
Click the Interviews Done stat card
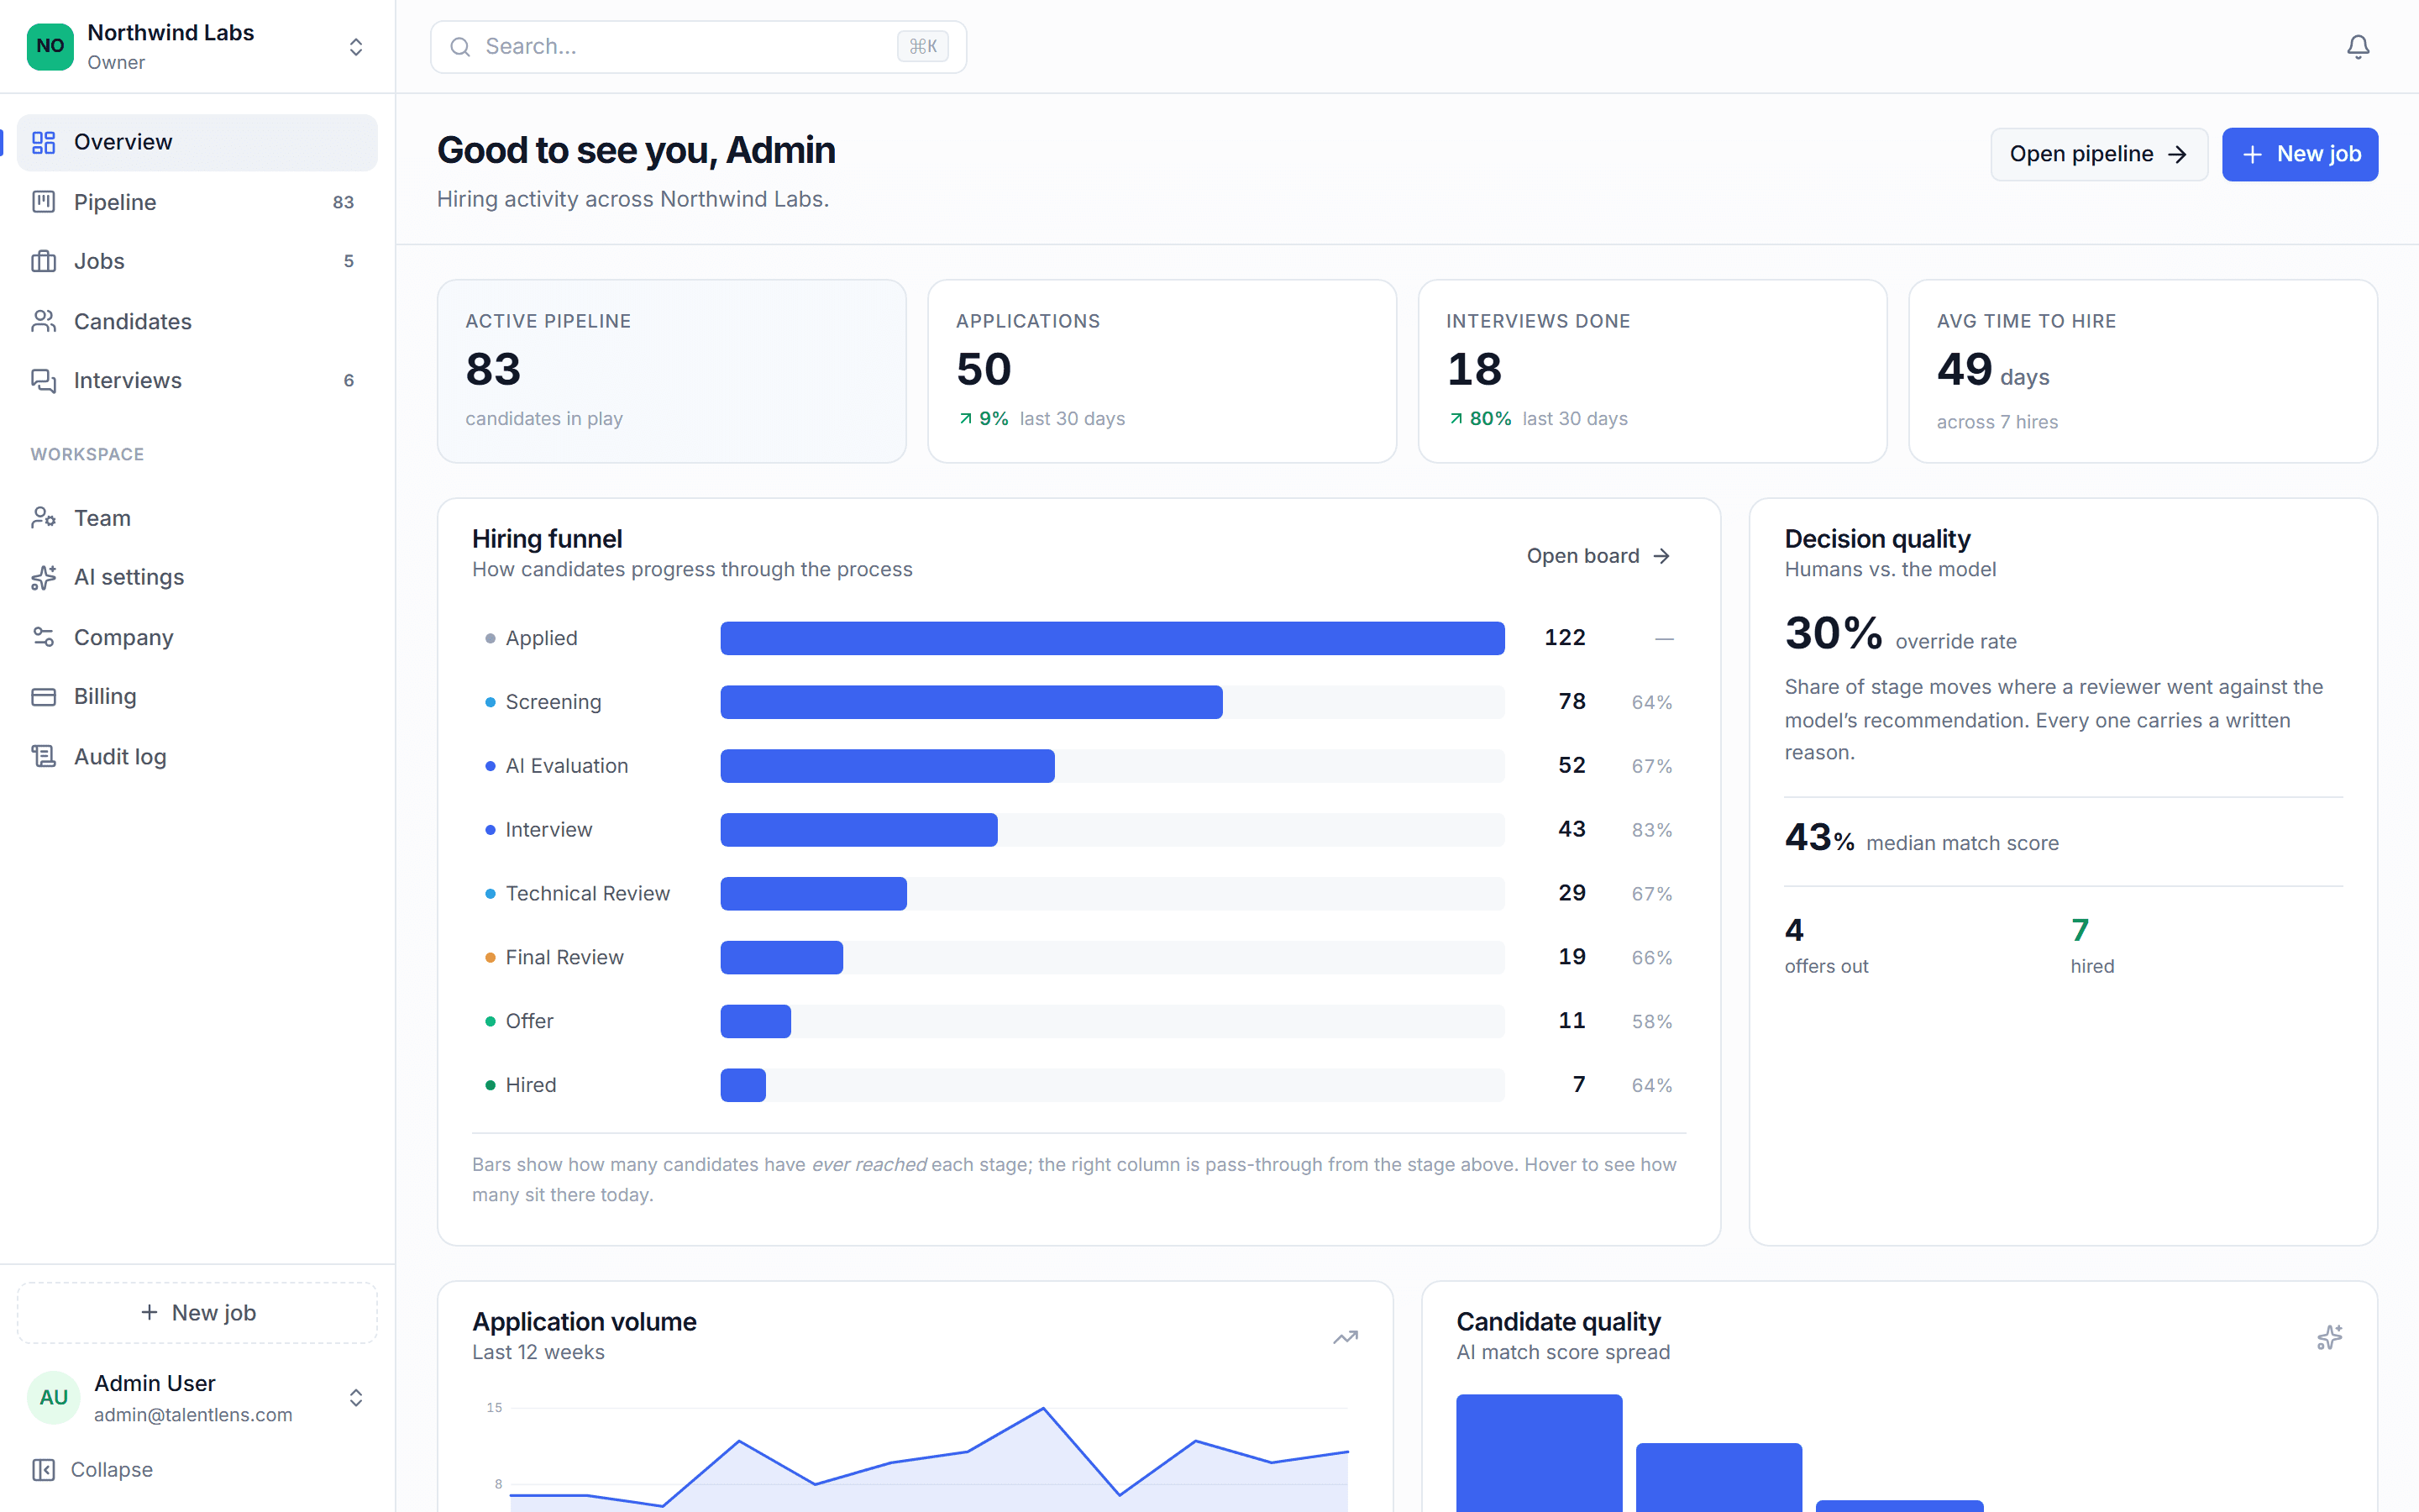[1651, 371]
